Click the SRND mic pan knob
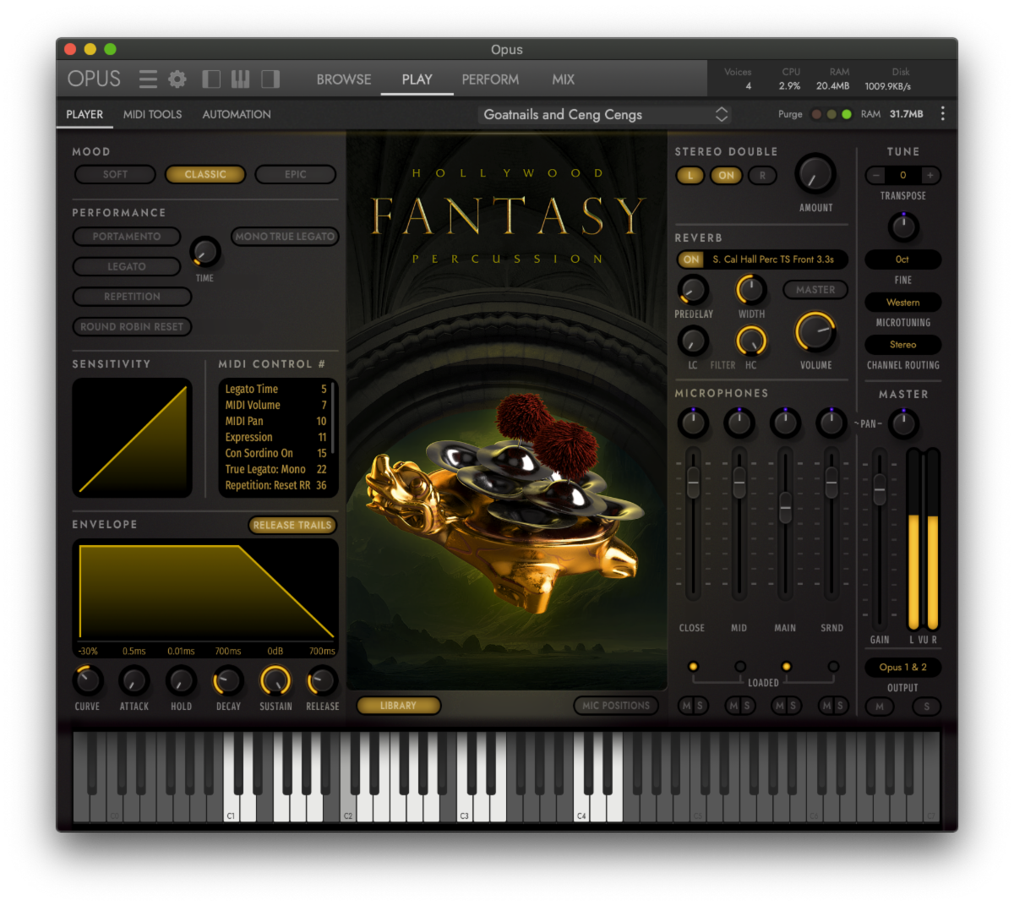The height and width of the screenshot is (906, 1014). pyautogui.click(x=831, y=423)
